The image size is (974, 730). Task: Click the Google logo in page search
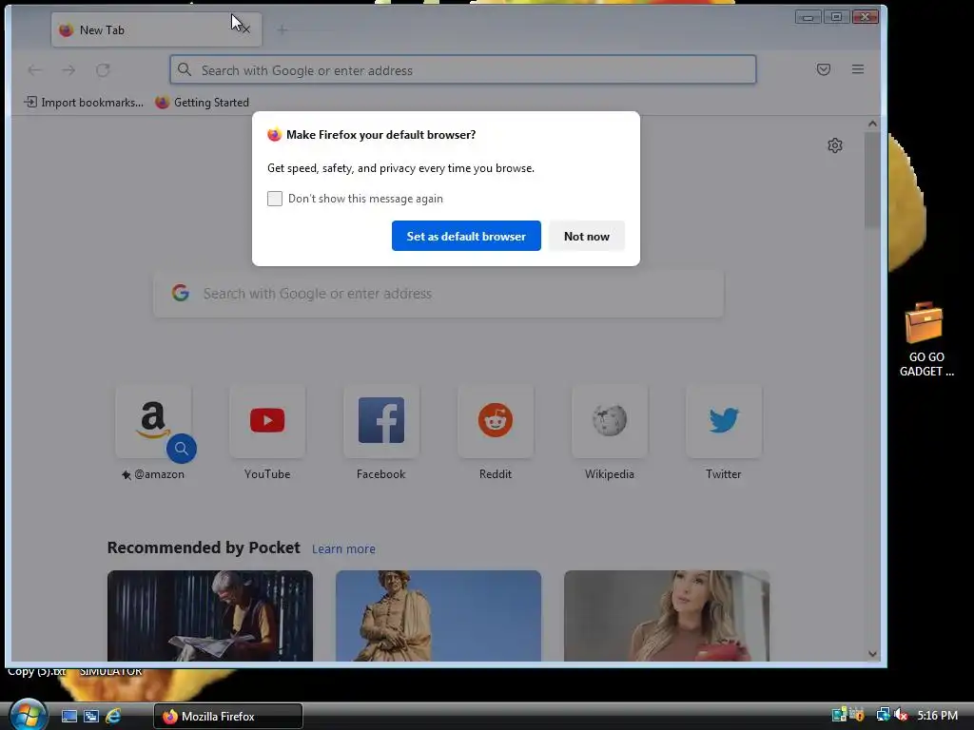tap(181, 293)
